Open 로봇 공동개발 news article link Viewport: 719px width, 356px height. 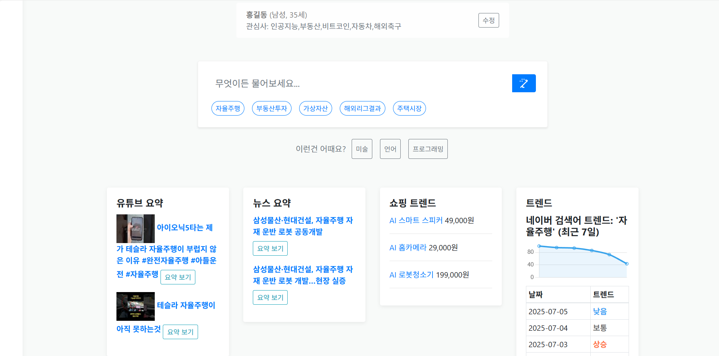pyautogui.click(x=303, y=226)
